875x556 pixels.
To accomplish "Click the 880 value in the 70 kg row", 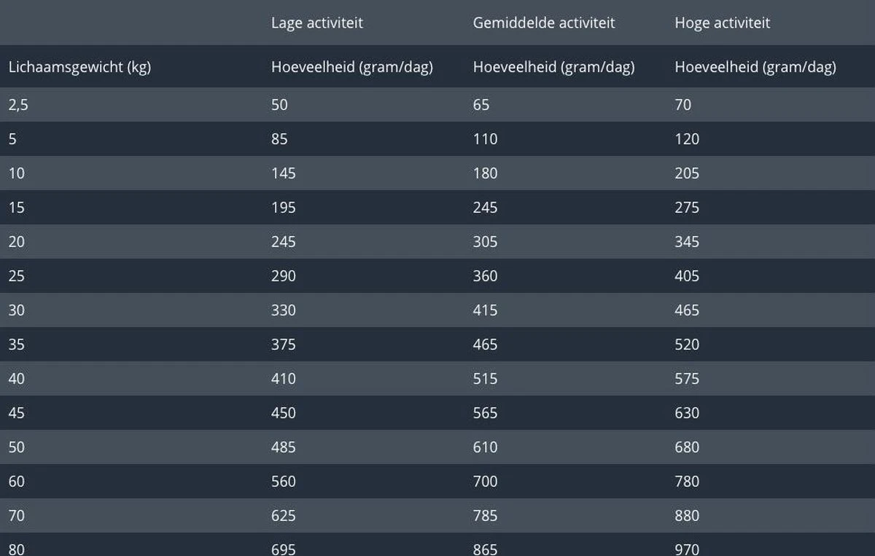I will coord(687,516).
